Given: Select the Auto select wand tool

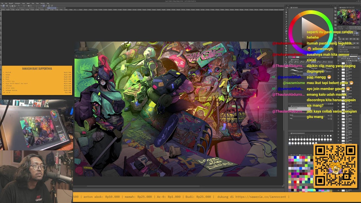Looking at the screenshot, I should (286, 22).
